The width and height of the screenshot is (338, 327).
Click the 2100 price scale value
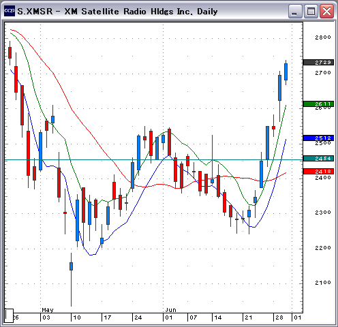click(x=323, y=283)
